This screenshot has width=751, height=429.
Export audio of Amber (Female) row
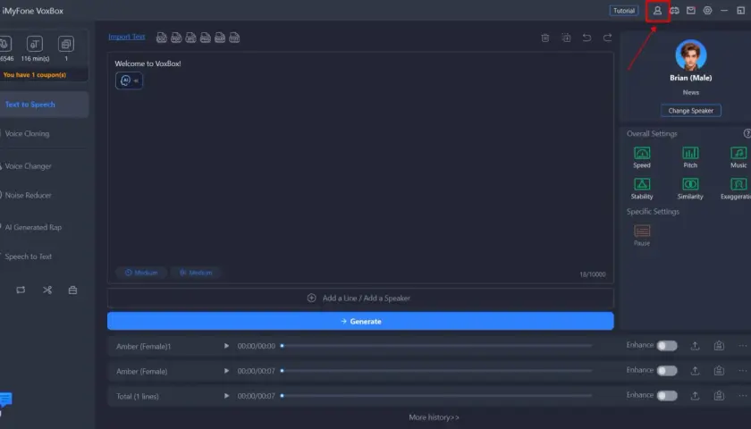[695, 371]
